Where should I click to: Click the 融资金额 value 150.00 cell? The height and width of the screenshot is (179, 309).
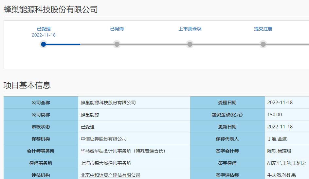pos(287,115)
